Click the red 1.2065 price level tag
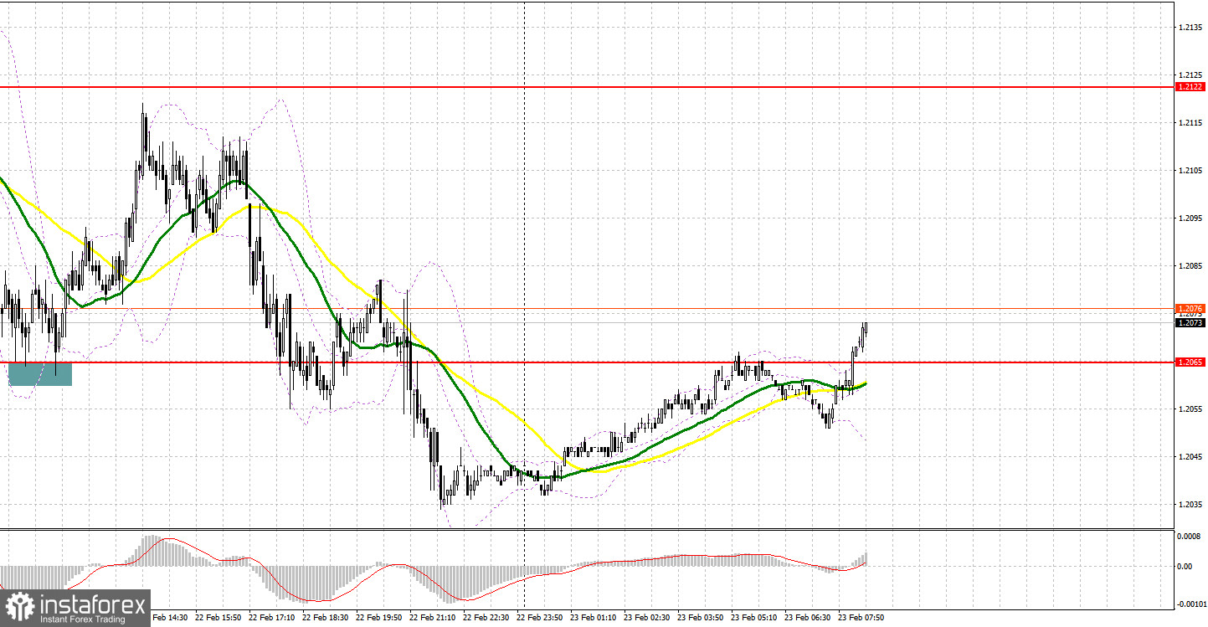This screenshot has height=627, width=1208. 1190,362
